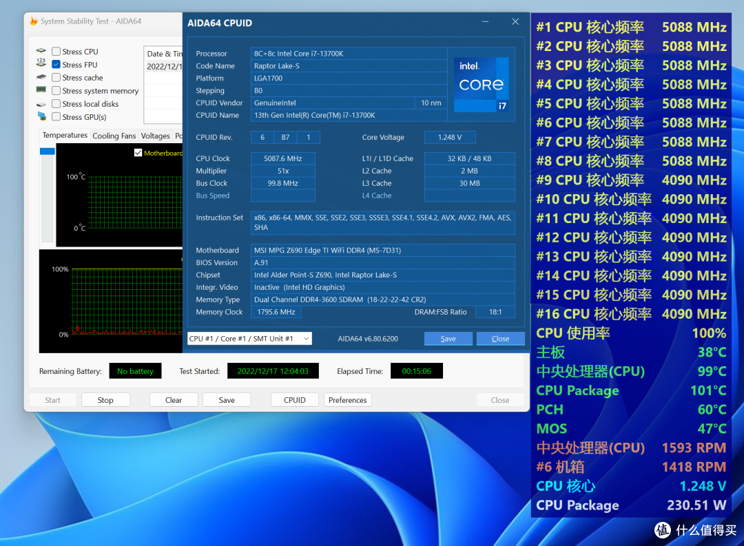Click the CPU chip icon beside Stress CPU
744x546 pixels.
[41, 51]
